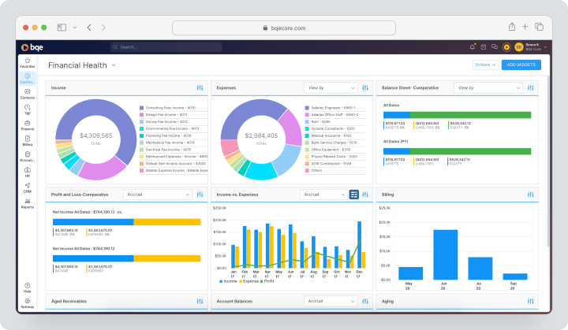
Task: Open the Reports sidebar icon
Action: (x=27, y=203)
